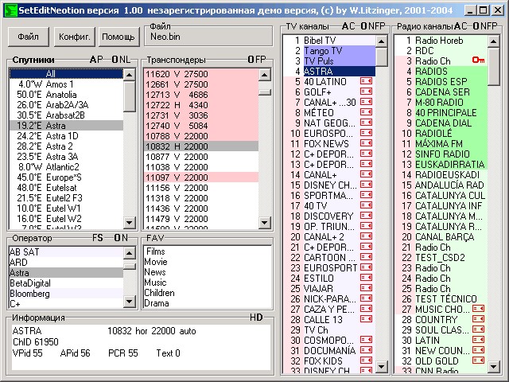Toggle the HD flag in Информация panel
509x382 pixels.
click(x=256, y=318)
